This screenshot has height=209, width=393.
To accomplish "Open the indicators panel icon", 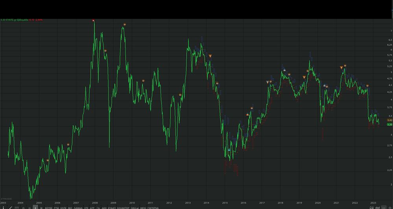I will [x=17, y=207].
